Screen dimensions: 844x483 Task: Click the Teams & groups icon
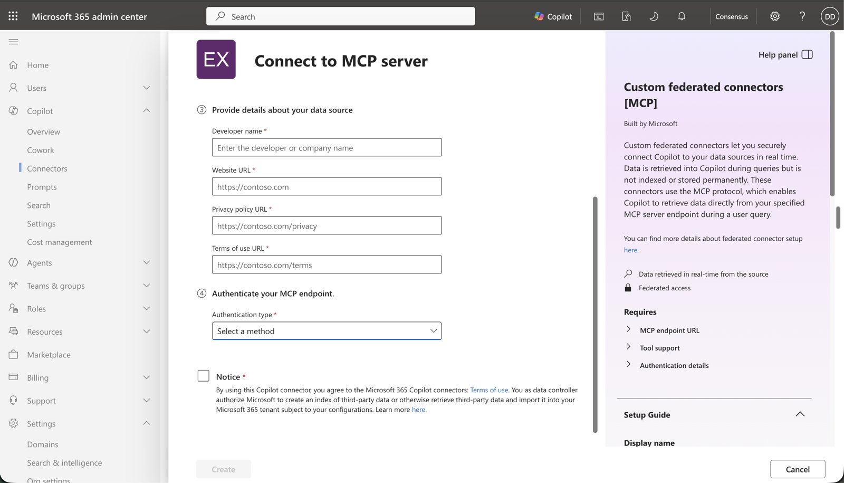pos(13,286)
